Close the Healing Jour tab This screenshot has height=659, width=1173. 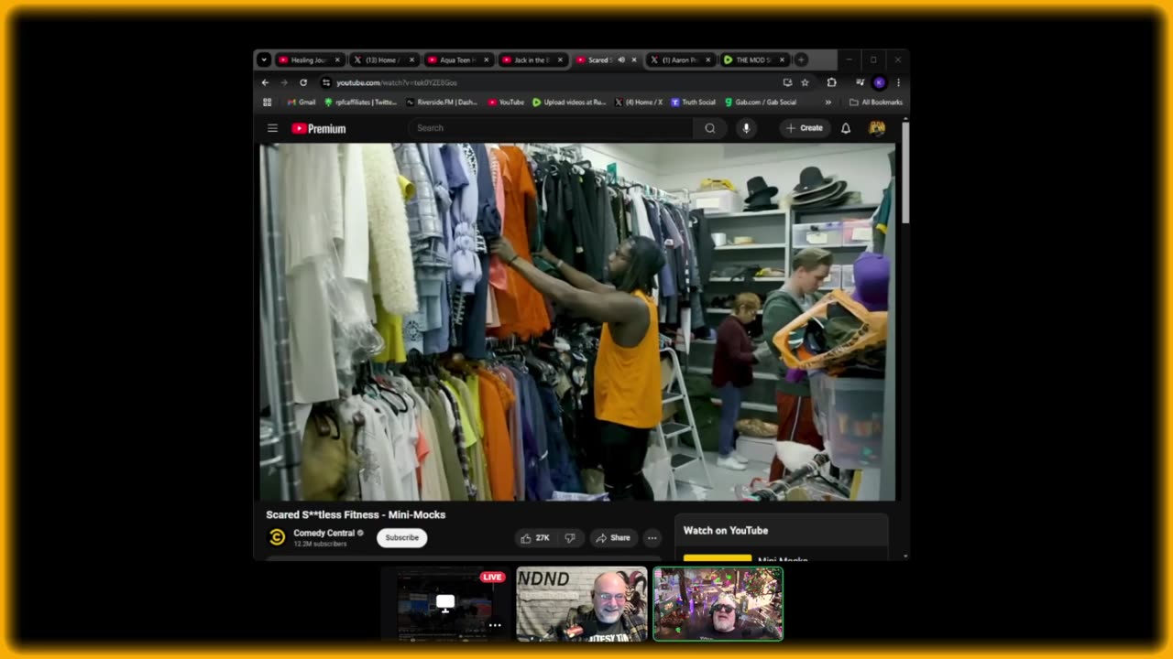[x=337, y=59]
